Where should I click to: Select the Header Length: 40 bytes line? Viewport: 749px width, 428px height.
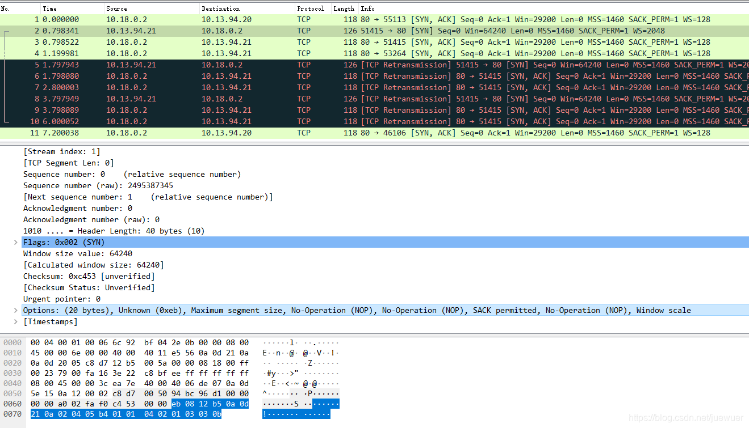pos(114,231)
